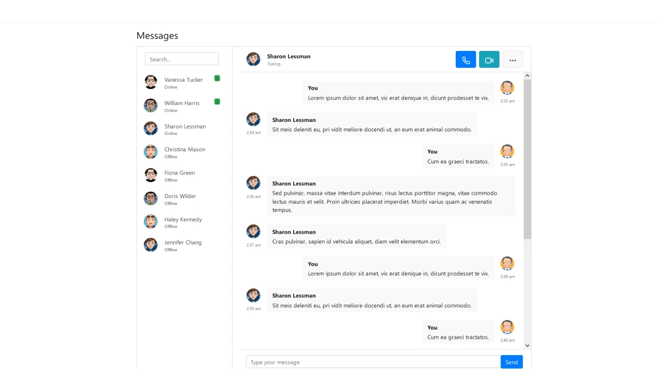
Task: Click Vanessa Tucker's contact avatar
Action: coord(150,82)
